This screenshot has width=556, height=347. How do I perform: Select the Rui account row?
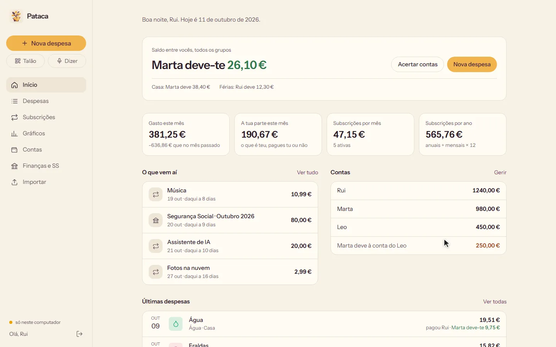[x=419, y=190]
